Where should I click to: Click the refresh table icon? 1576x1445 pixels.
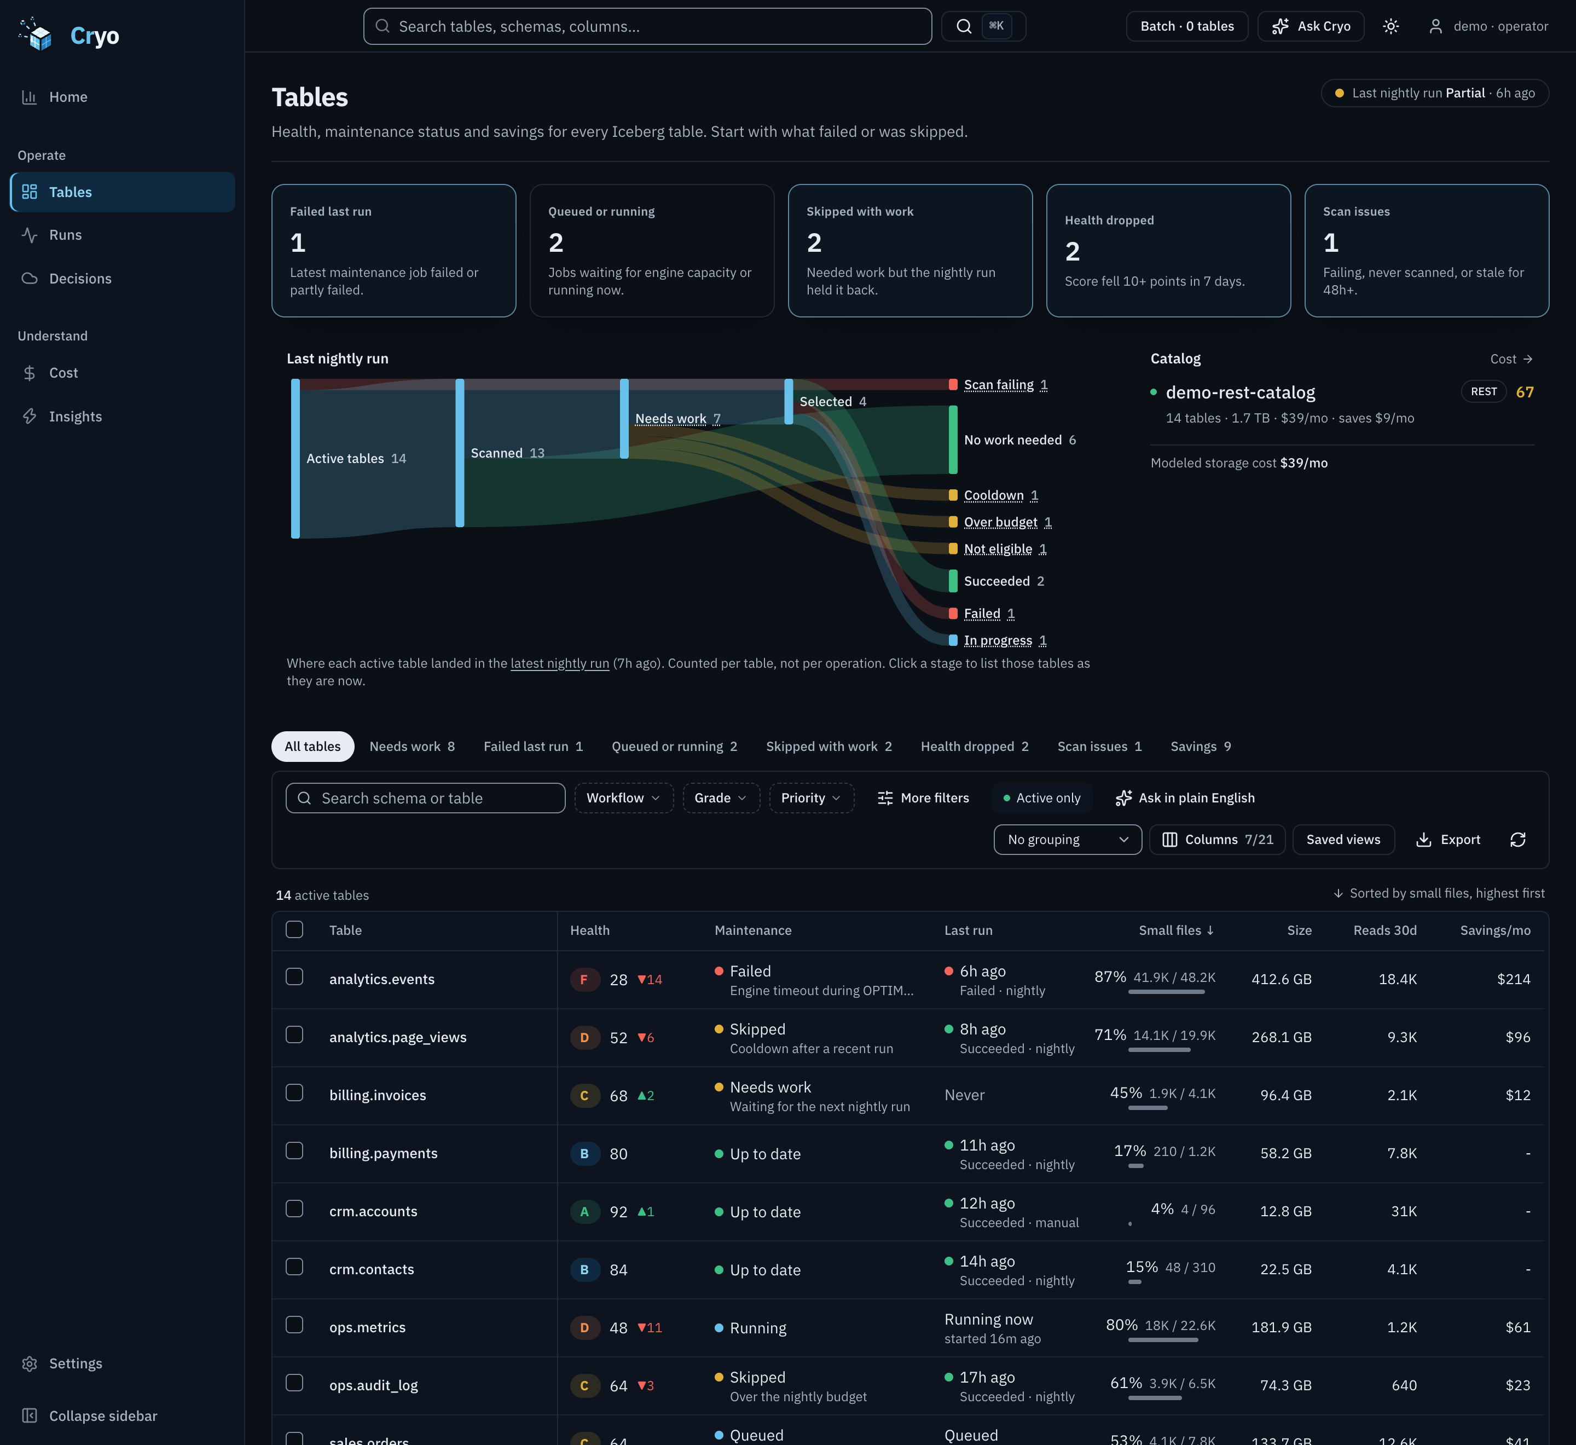1517,839
